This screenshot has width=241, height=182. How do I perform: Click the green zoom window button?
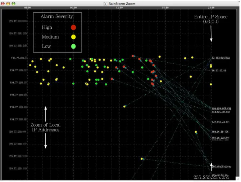14,4
